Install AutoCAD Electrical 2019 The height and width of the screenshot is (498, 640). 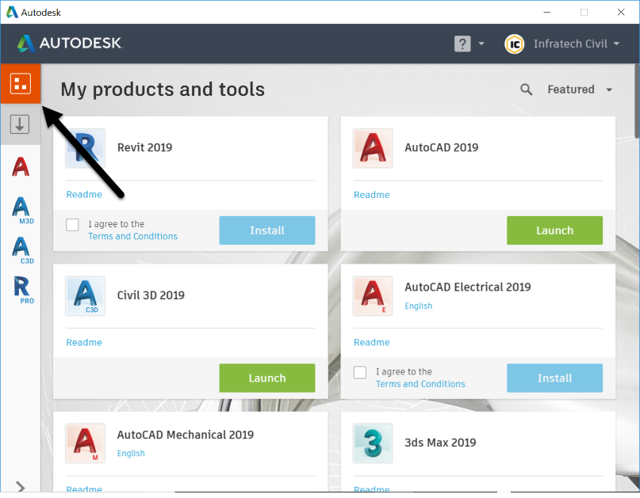coord(554,378)
